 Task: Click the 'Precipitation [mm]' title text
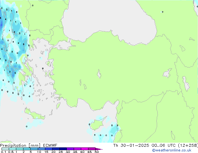[x=20, y=146]
